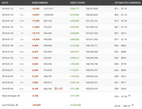Click the +295,908 video views value
Viewport: 142px width, 109px height.
coord(74,21)
